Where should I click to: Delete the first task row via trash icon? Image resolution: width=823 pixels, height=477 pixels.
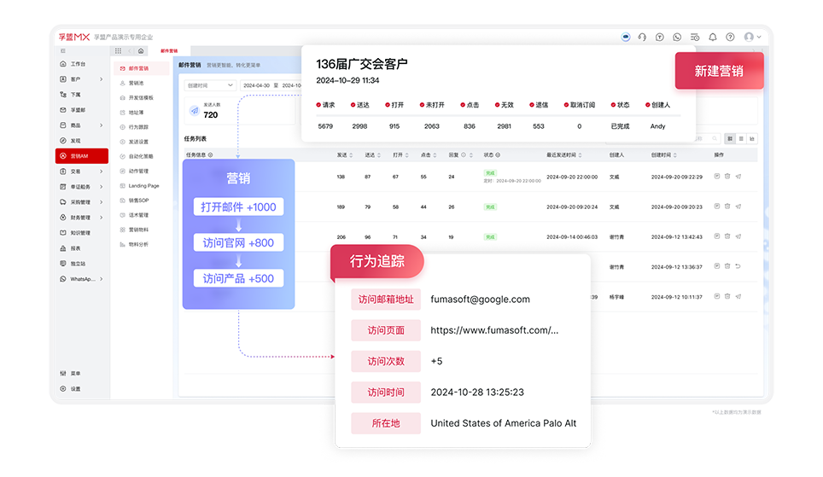[x=727, y=177]
